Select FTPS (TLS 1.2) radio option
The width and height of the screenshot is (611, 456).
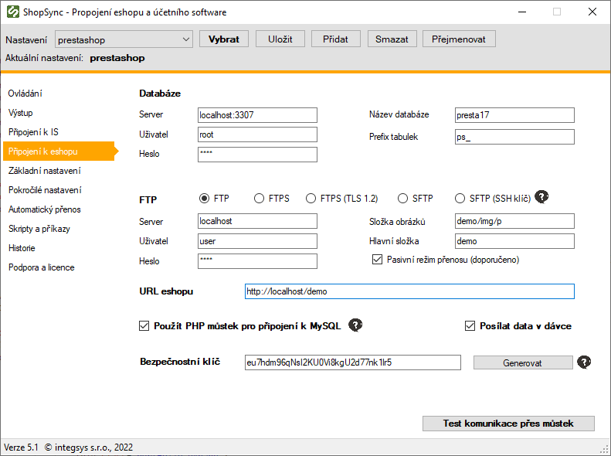[x=311, y=199]
